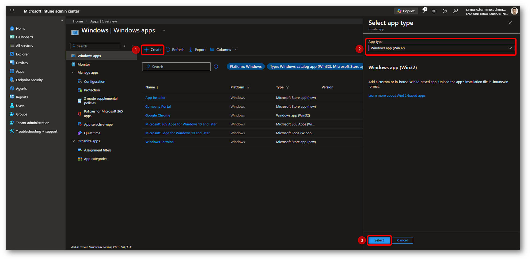Open the Columns dropdown
The image size is (531, 261).
(223, 50)
